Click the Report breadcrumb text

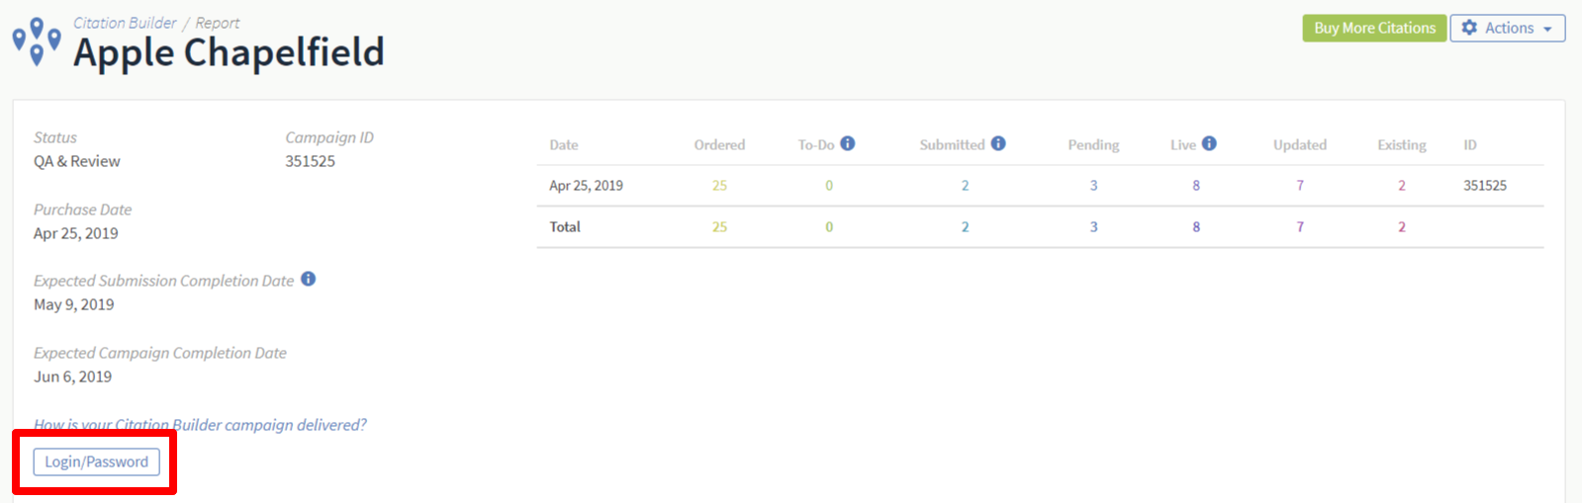click(218, 23)
